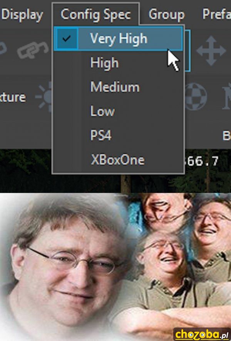
Task: Open the Config Spec menu
Action: [x=96, y=14]
